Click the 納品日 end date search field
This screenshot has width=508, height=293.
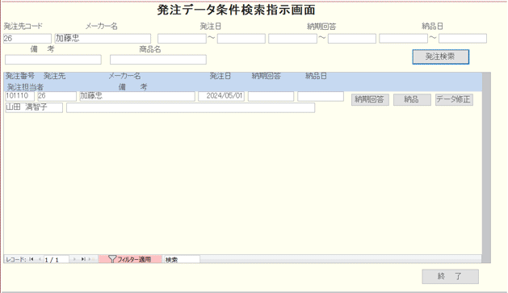[x=463, y=39]
